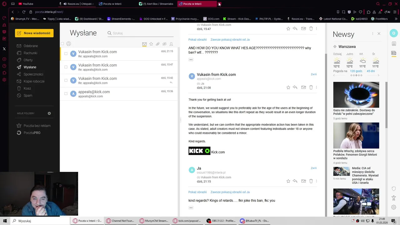This screenshot has width=400, height=225.
Task: Open the settings gear in the right rail
Action: coord(394,207)
